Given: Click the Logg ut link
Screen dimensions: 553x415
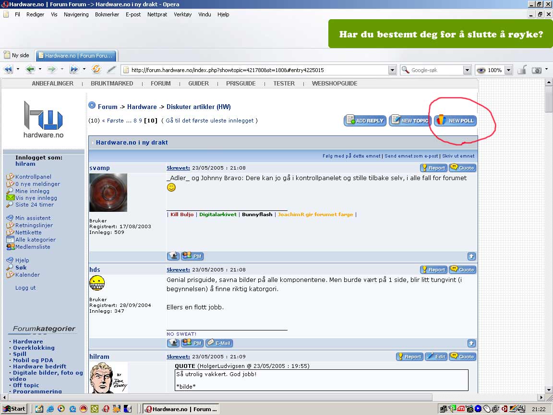Looking at the screenshot, I should [25, 288].
